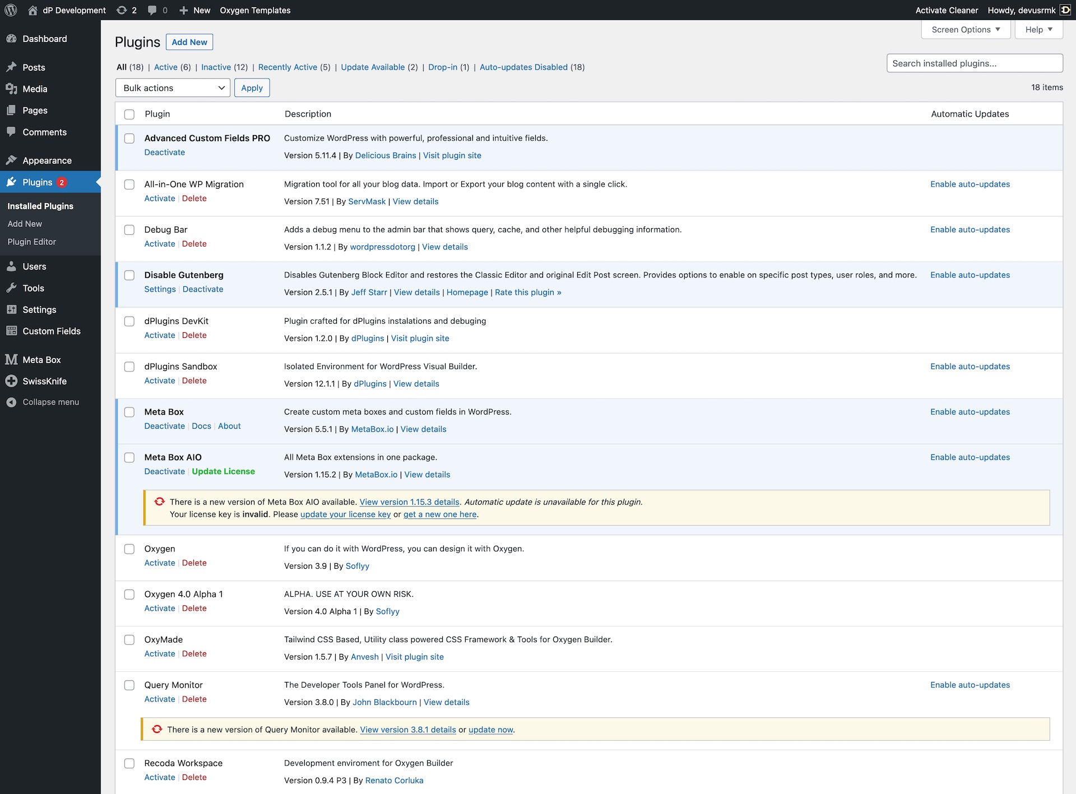Delete the Debug Bar plugin
Image resolution: width=1076 pixels, height=794 pixels.
[x=194, y=244]
